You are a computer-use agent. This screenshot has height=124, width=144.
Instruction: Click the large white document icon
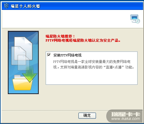[23, 48]
